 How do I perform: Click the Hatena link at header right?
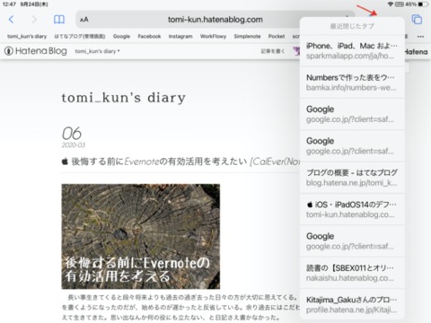(x=417, y=52)
